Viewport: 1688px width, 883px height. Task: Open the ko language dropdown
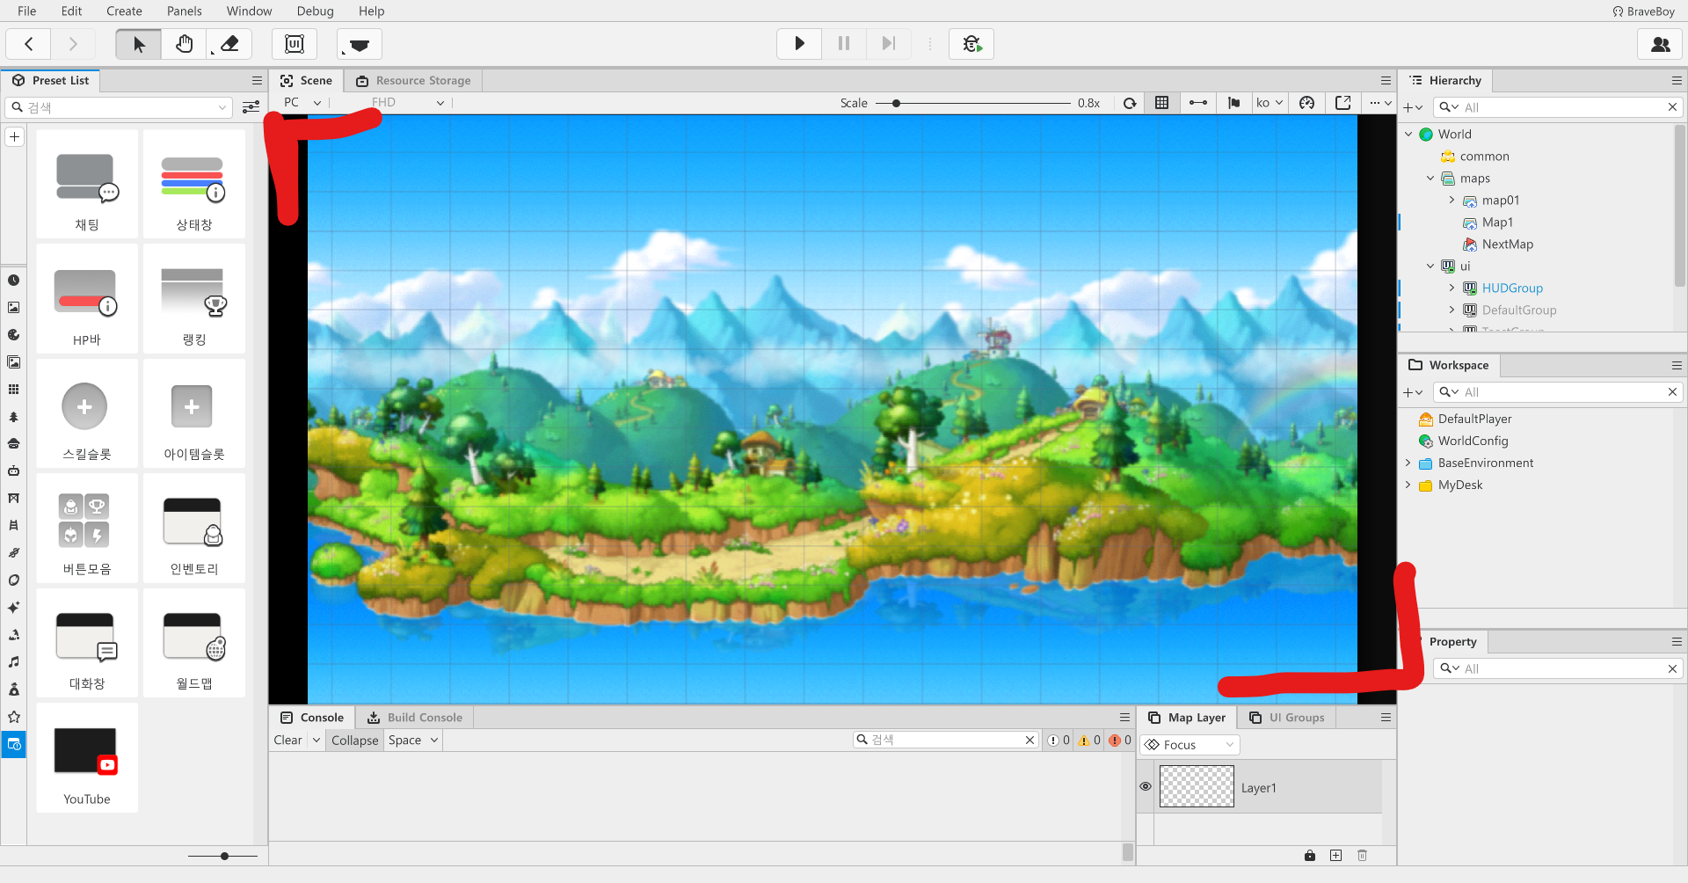tap(1270, 103)
